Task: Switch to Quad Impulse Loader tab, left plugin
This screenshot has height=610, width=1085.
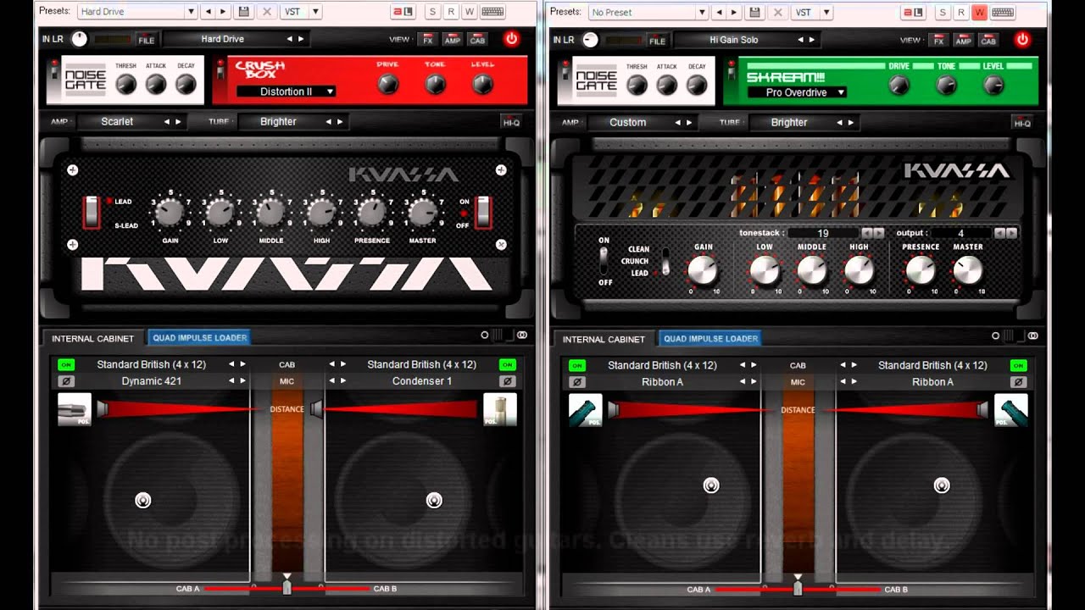Action: (x=200, y=337)
